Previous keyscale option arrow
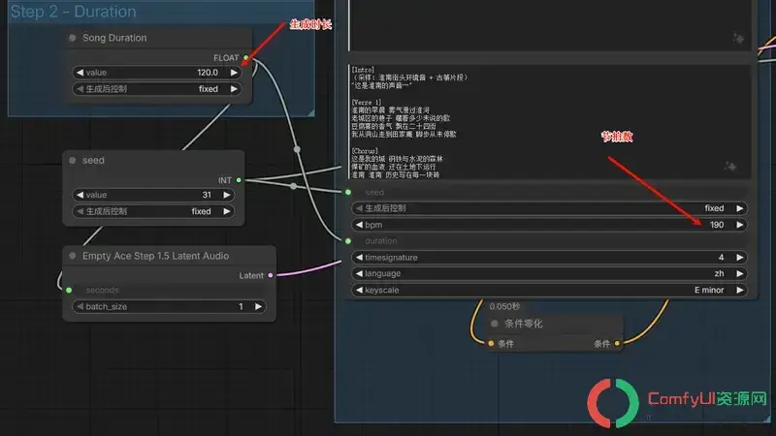 (359, 290)
